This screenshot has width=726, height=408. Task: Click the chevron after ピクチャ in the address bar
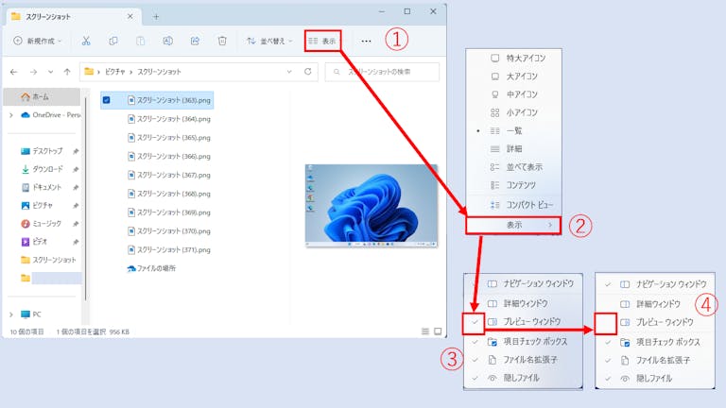click(x=131, y=72)
